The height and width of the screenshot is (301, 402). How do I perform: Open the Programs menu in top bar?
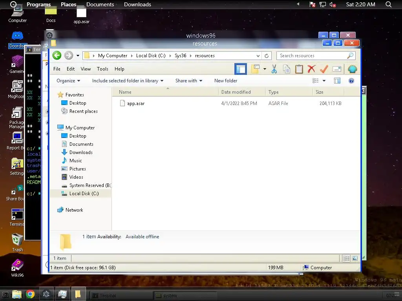tap(38, 4)
